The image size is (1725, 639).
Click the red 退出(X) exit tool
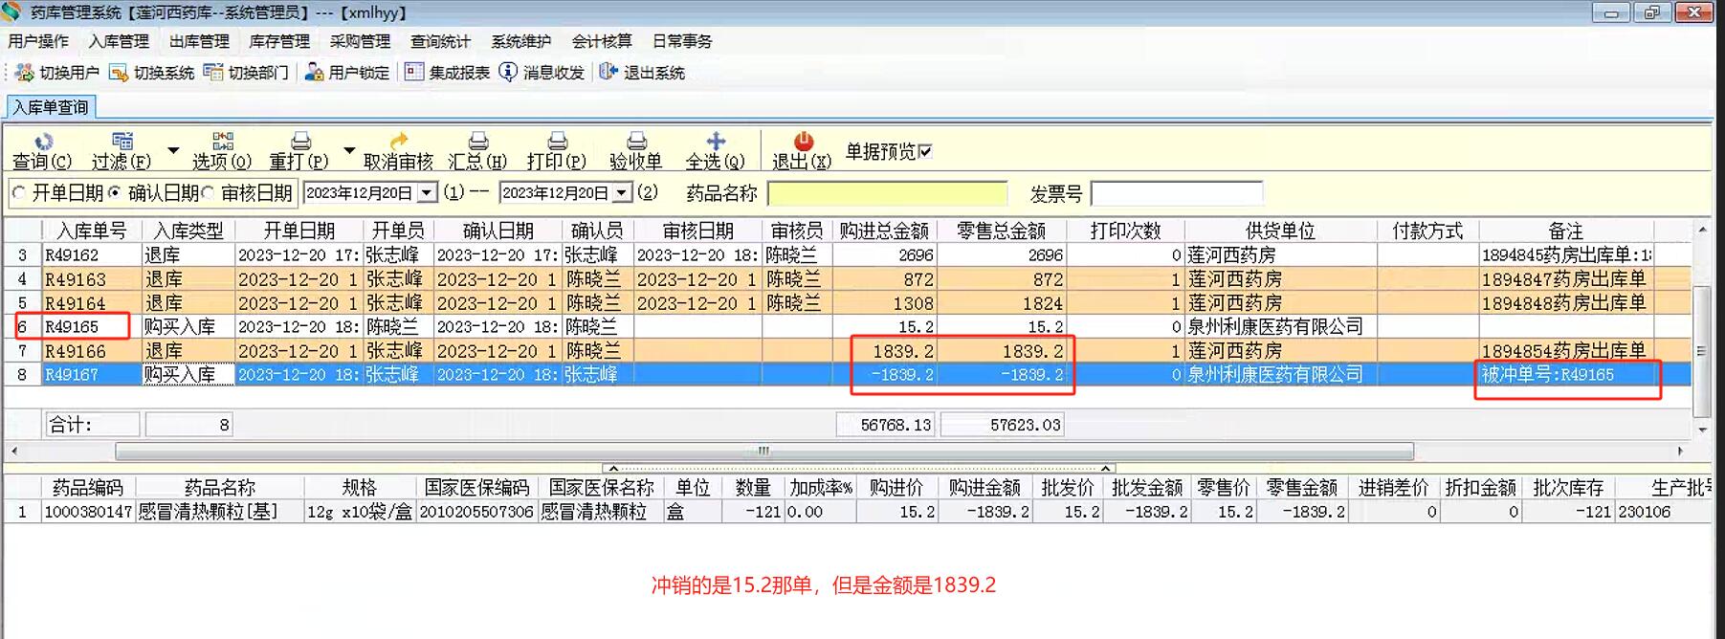(x=802, y=151)
